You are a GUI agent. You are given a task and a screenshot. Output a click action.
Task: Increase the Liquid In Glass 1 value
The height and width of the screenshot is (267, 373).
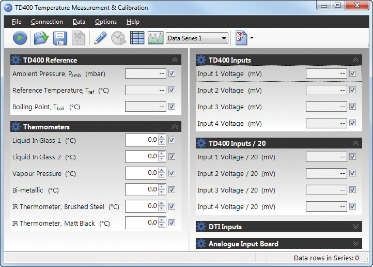pyautogui.click(x=162, y=137)
